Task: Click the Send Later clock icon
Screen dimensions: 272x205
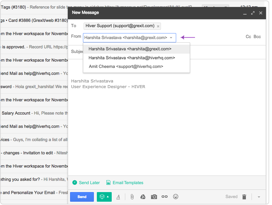Action: coord(75,182)
